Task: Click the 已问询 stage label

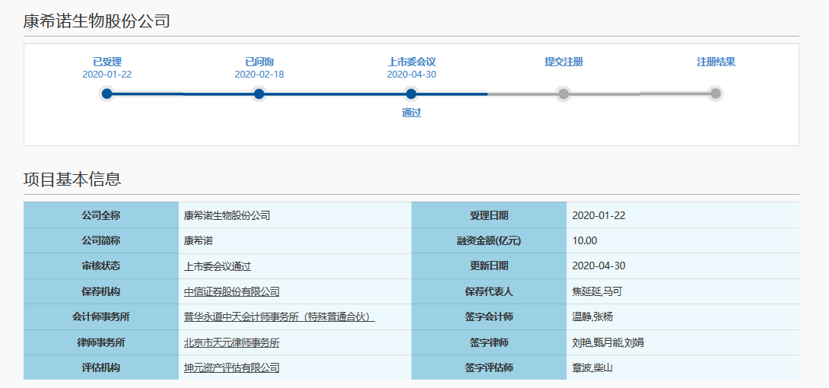Action: pyautogui.click(x=259, y=62)
